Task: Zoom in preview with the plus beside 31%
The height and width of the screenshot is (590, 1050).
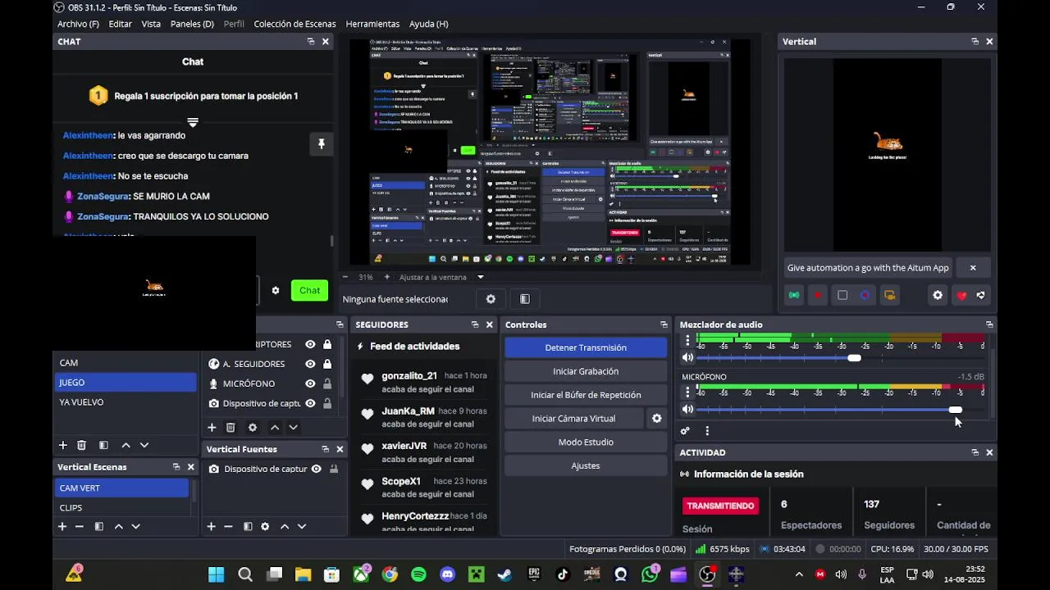Action: coord(387,277)
